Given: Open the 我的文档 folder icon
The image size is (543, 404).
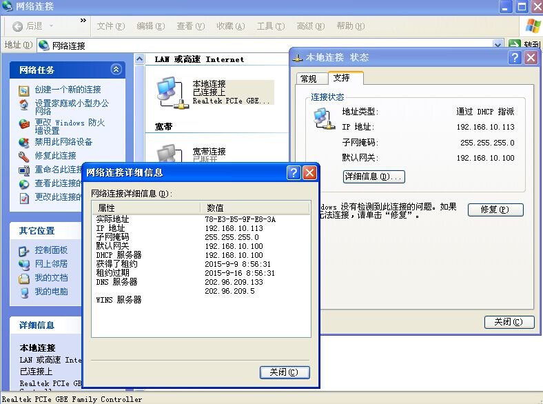Looking at the screenshot, I should pyautogui.click(x=23, y=279).
